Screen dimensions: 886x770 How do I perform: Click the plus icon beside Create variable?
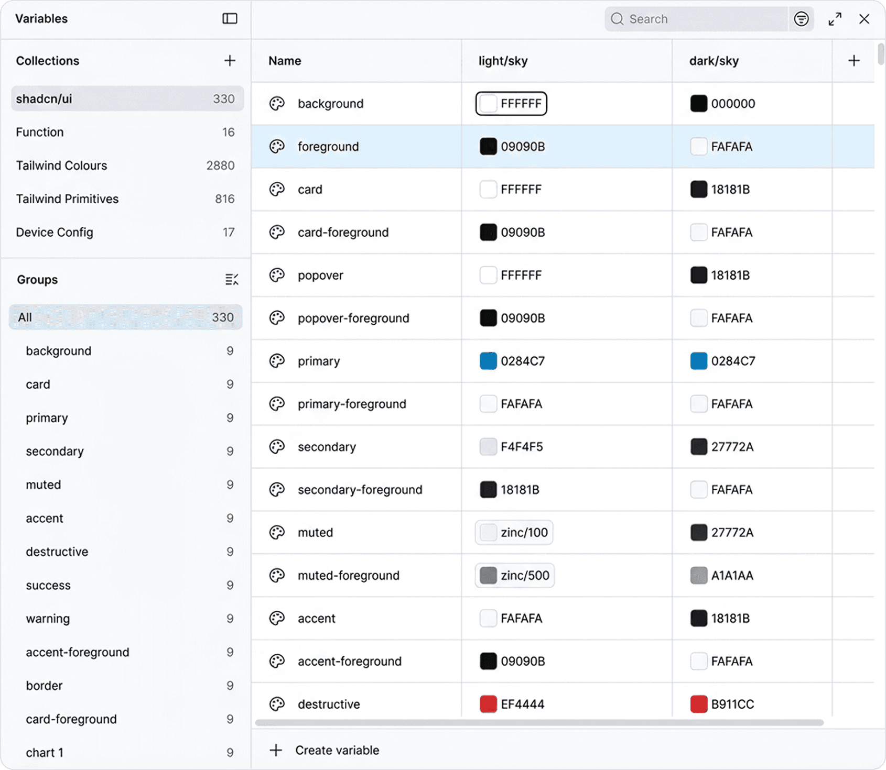point(276,750)
